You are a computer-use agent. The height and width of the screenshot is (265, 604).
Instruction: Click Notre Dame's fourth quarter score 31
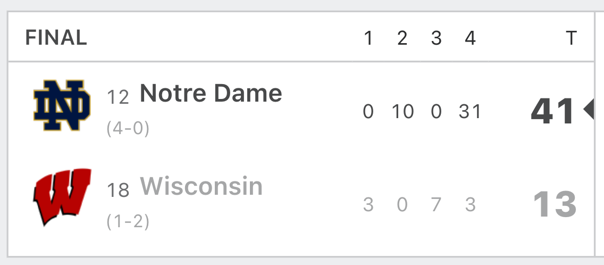point(470,112)
